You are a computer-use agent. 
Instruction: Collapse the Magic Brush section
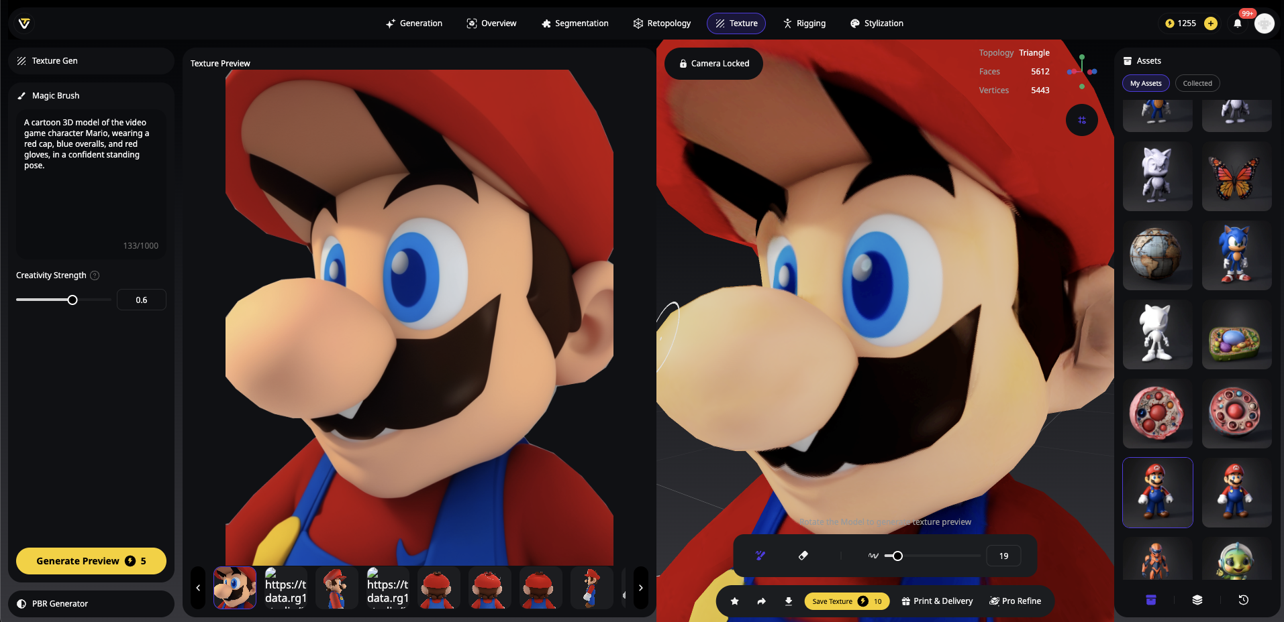pyautogui.click(x=91, y=96)
